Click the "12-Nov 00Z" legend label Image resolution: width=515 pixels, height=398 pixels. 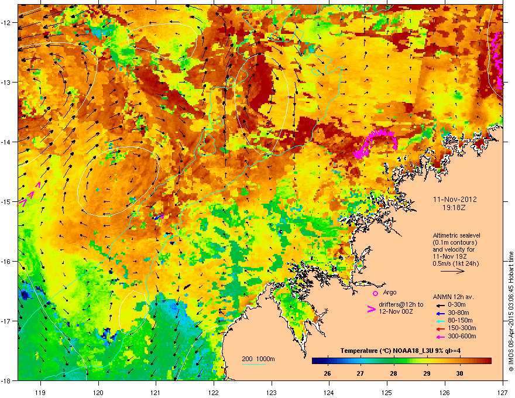(396, 311)
